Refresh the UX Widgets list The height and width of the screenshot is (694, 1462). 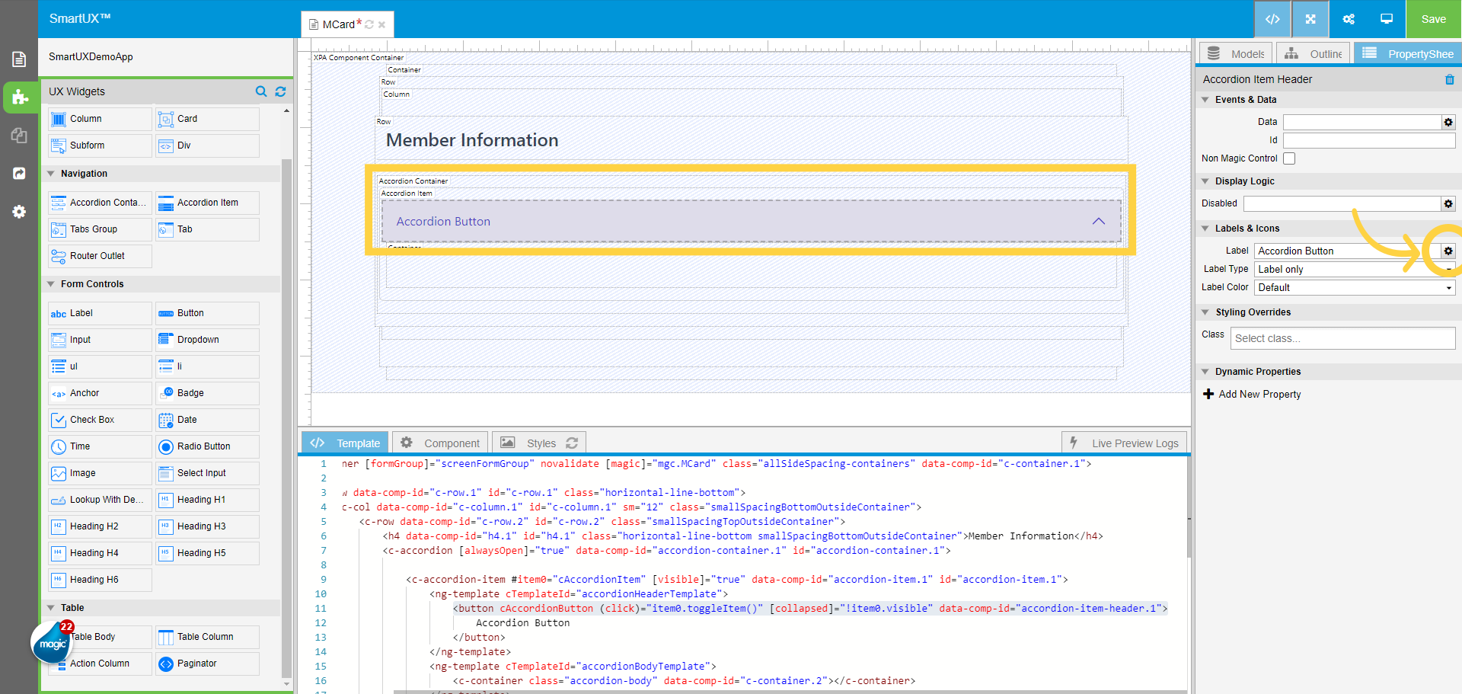tap(280, 91)
